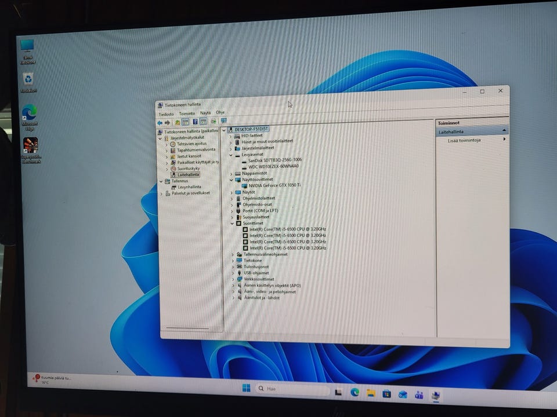Open Microsoft Store from the taskbar

[x=386, y=394]
